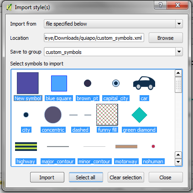Click the Close button
Image resolution: width=193 pixels, height=193 pixels.
click(166, 177)
